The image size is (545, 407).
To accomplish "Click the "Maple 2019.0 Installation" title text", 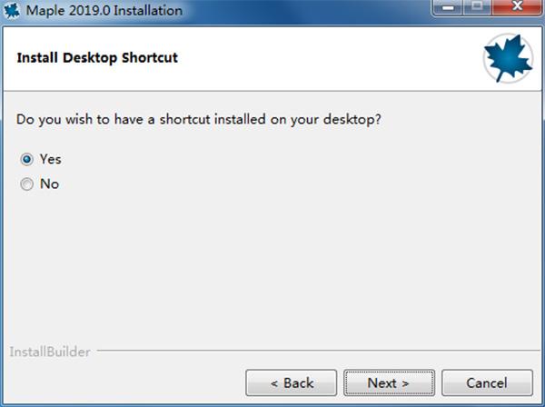I will coord(104,10).
